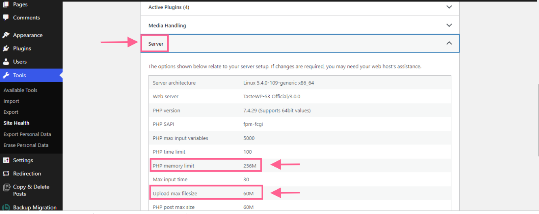Viewport: 539px width, 214px height.
Task: Click the Backup Migration icon
Action: 6,208
